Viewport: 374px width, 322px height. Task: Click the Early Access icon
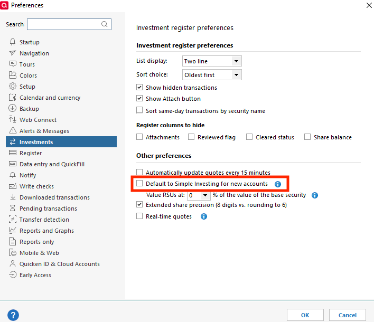click(x=13, y=275)
